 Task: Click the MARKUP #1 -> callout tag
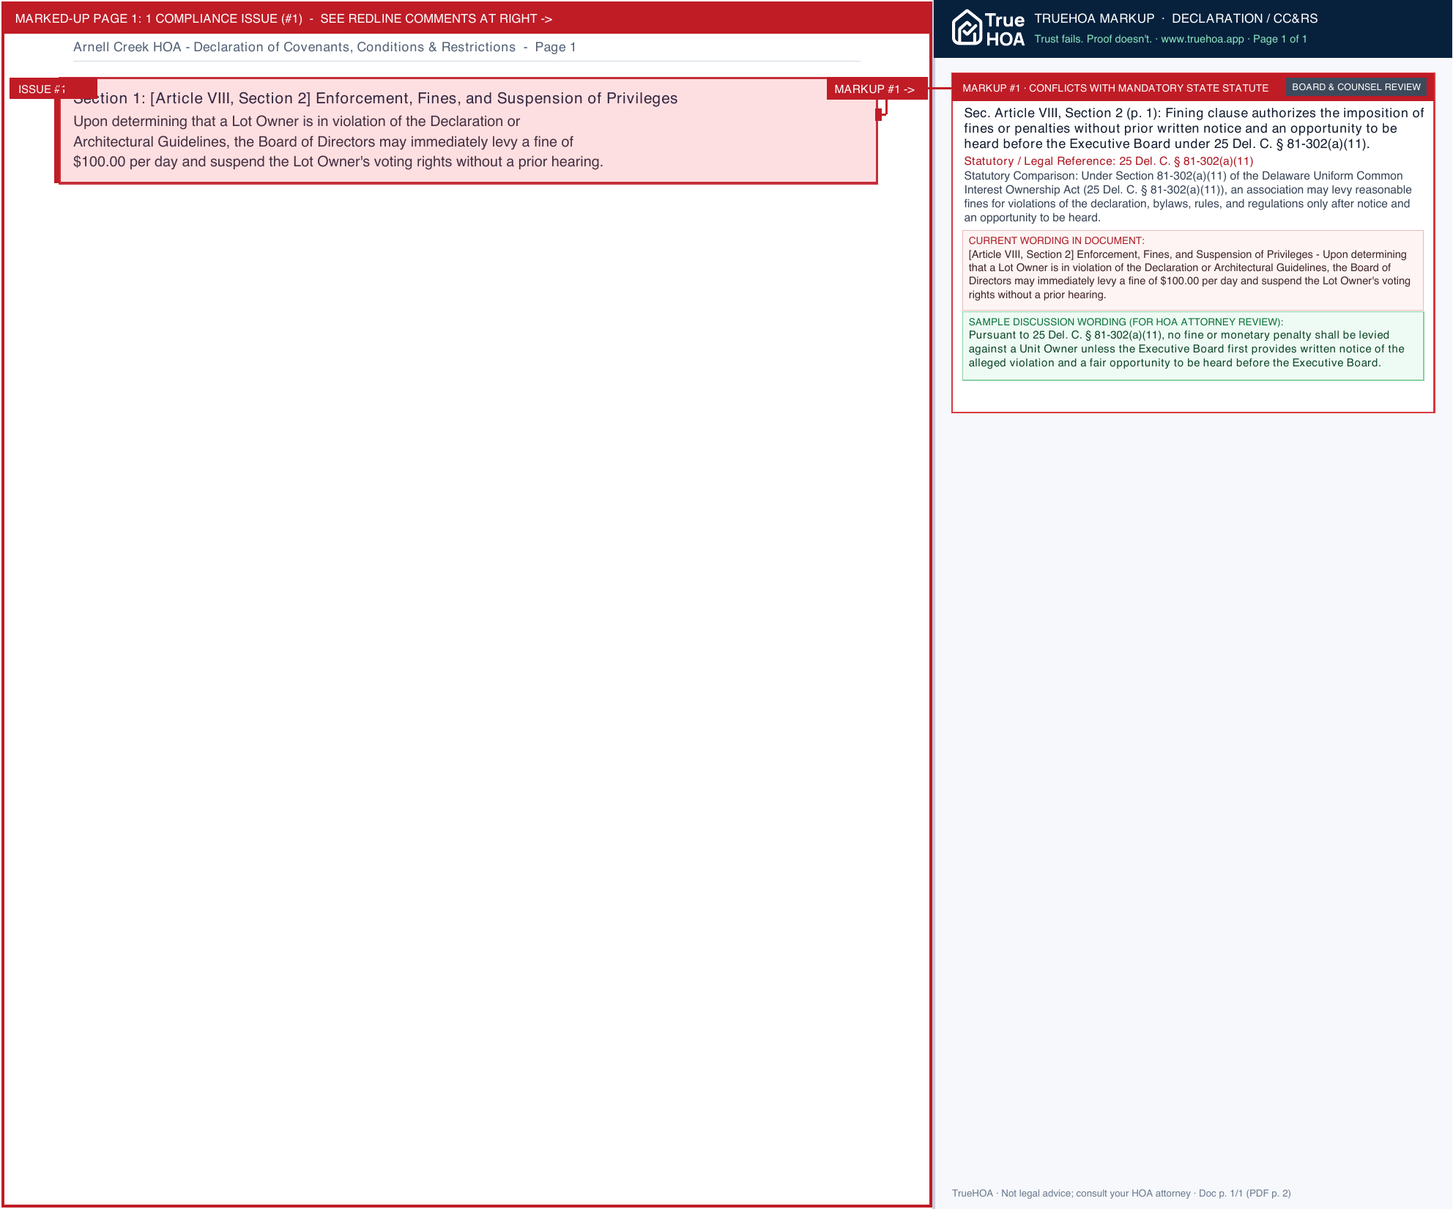point(877,89)
